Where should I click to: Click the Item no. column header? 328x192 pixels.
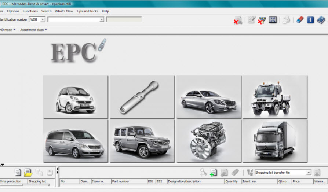pyautogui.click(x=101, y=181)
